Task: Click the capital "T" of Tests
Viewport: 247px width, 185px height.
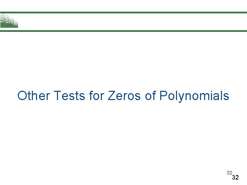Action: pos(57,96)
